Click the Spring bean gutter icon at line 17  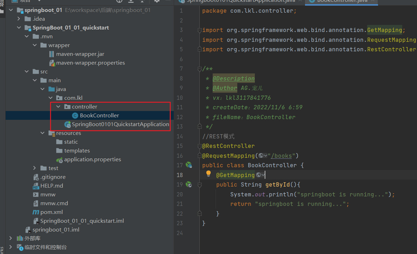[x=189, y=165]
